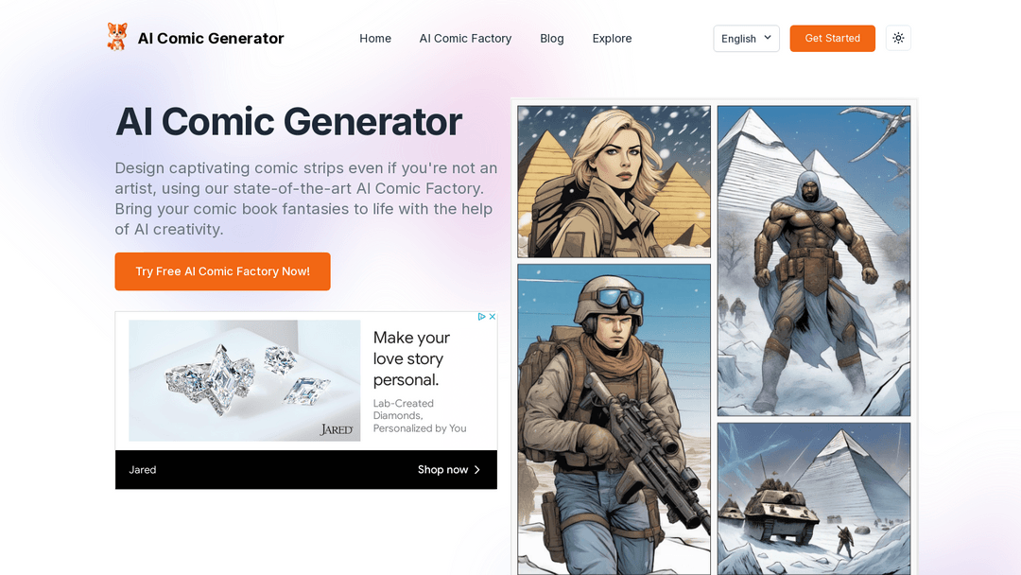Click the AI Comic Generator brand title

tap(211, 39)
